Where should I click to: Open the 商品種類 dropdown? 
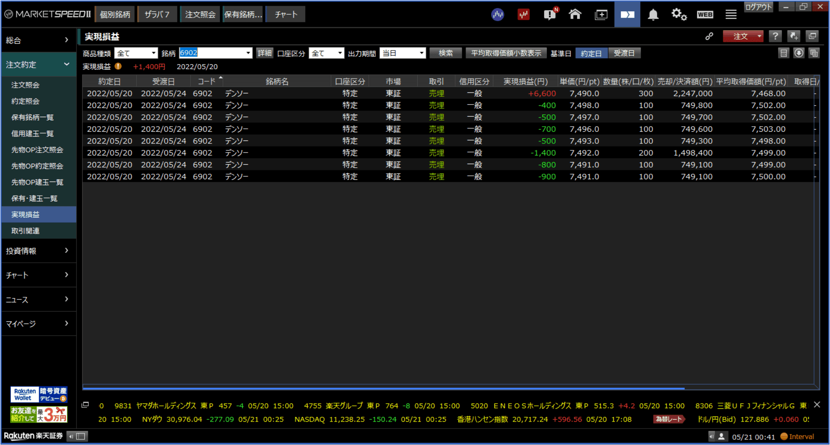tap(136, 53)
